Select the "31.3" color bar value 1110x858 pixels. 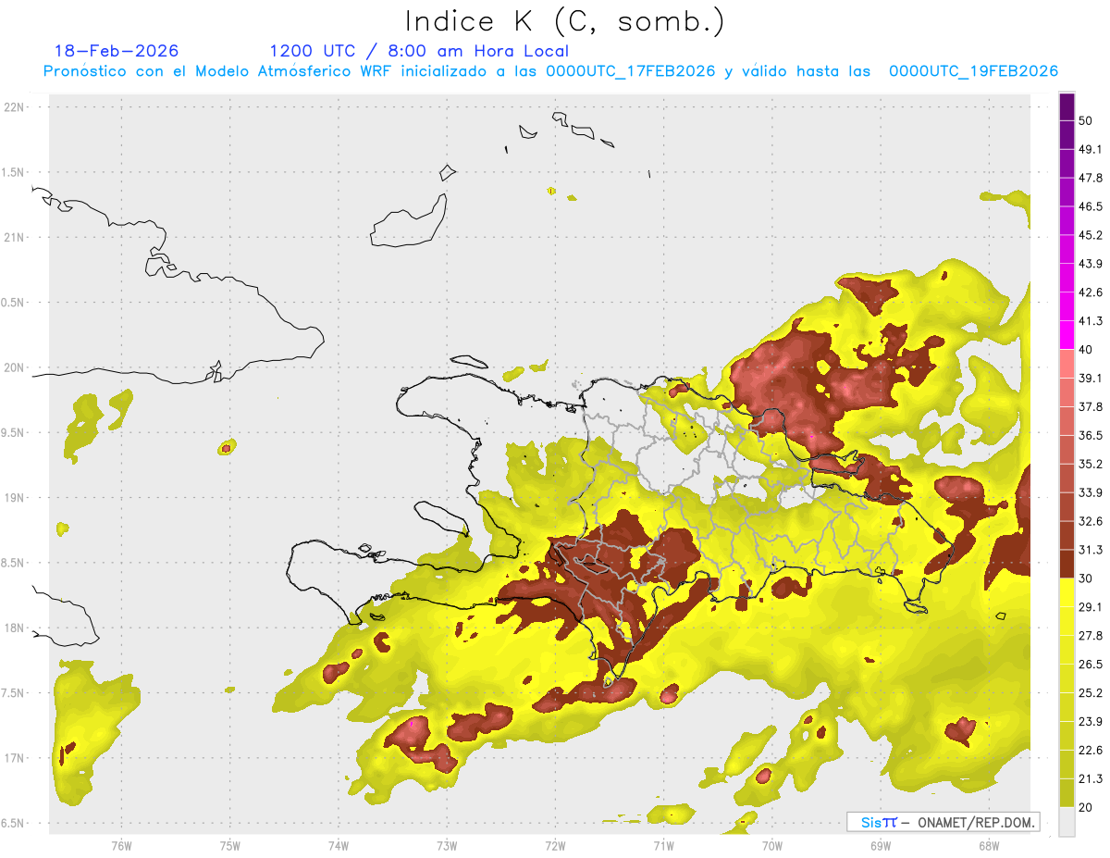[1091, 550]
